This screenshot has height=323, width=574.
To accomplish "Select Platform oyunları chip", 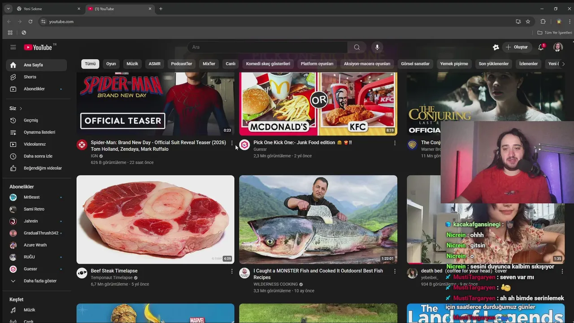I will 317,64.
